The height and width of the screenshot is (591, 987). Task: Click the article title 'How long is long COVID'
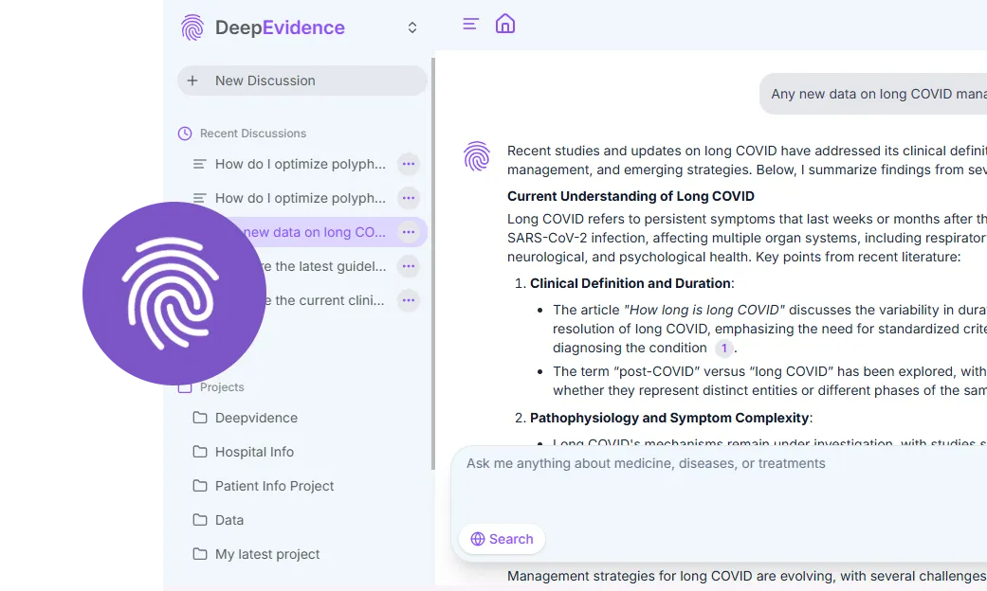coord(704,310)
